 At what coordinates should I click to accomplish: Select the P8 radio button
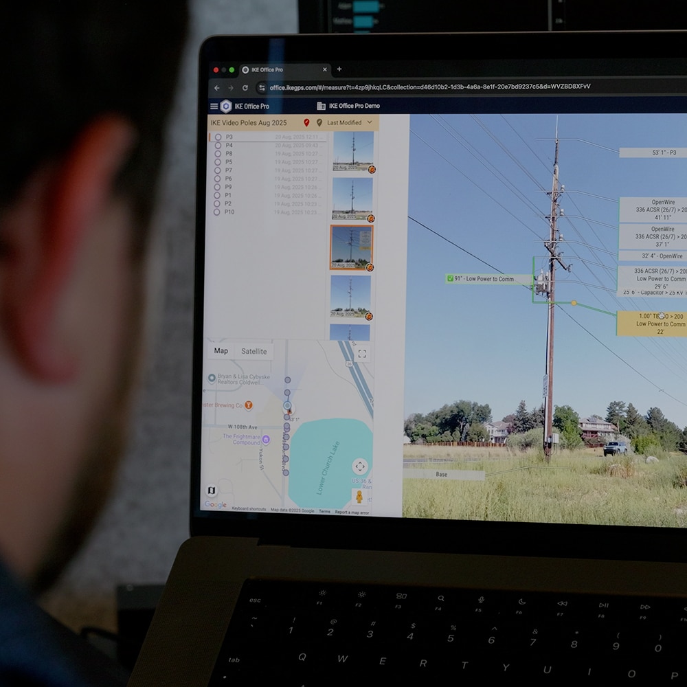pyautogui.click(x=217, y=154)
